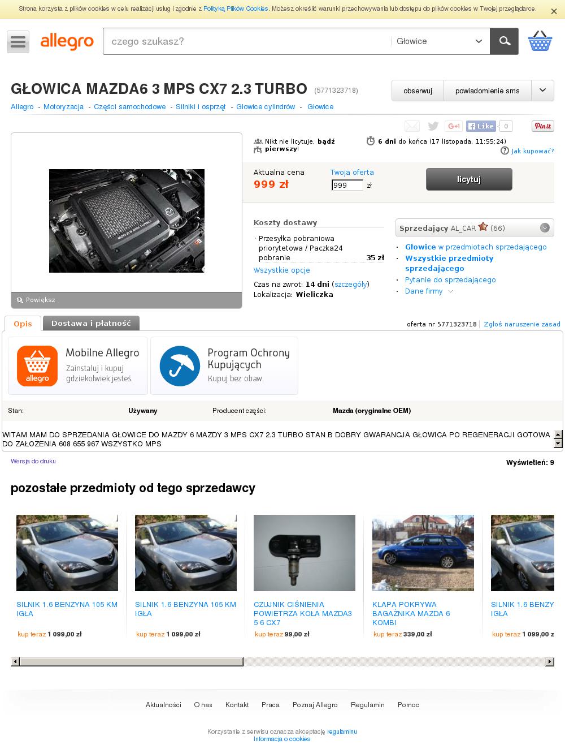Click the Pinterest Pin it button
565x749 pixels.
point(542,126)
